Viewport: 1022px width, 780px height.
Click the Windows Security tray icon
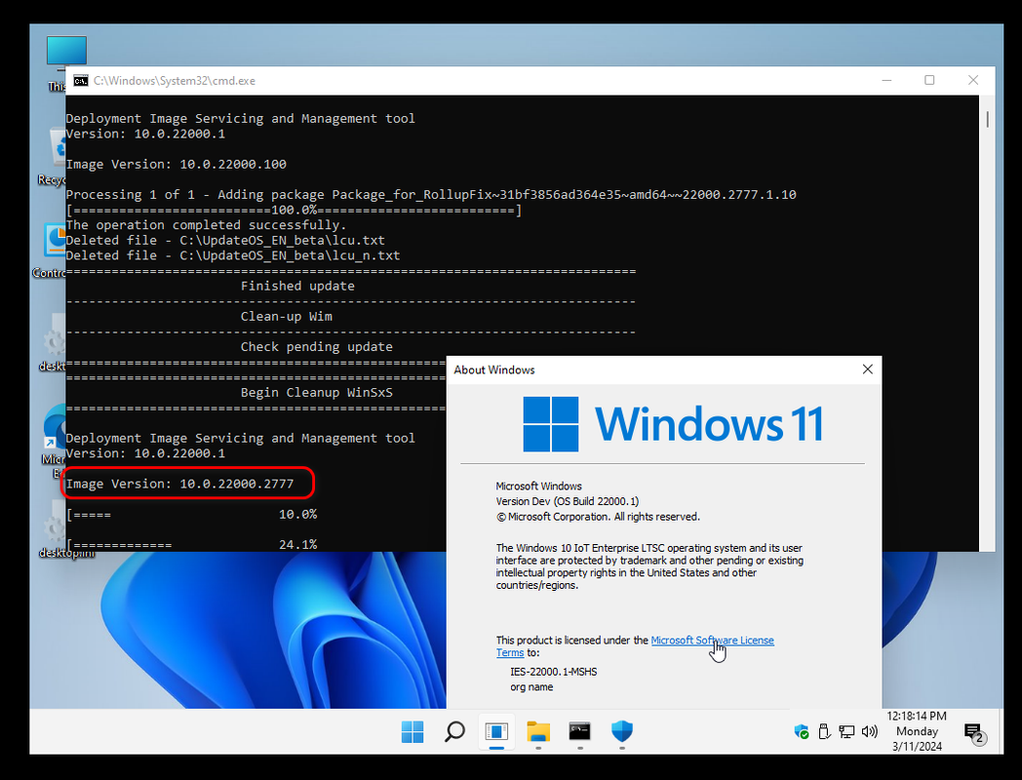802,732
